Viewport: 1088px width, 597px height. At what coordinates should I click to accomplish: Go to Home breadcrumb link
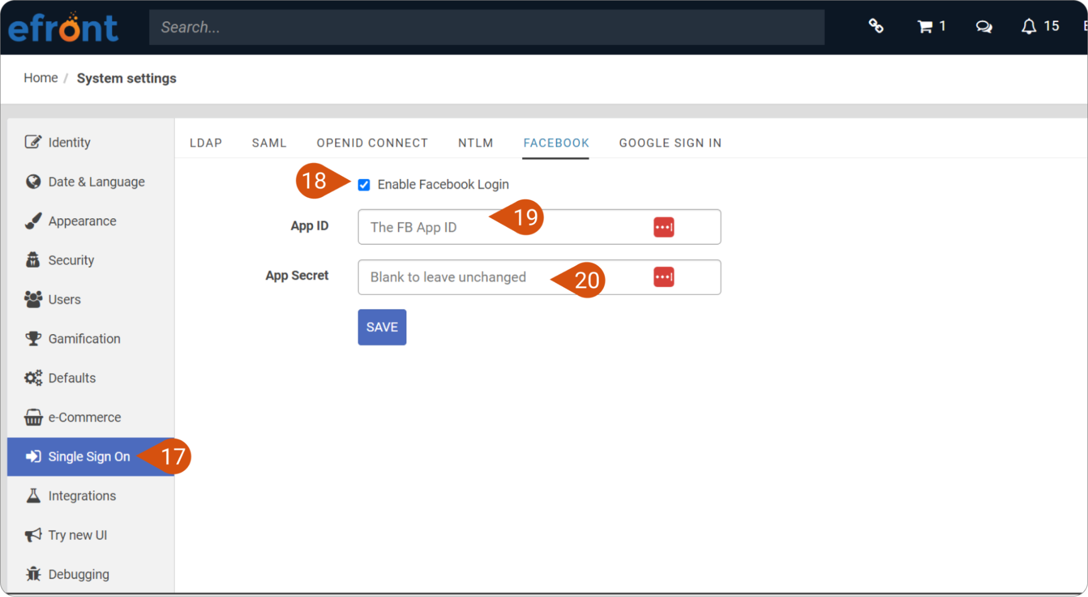41,78
